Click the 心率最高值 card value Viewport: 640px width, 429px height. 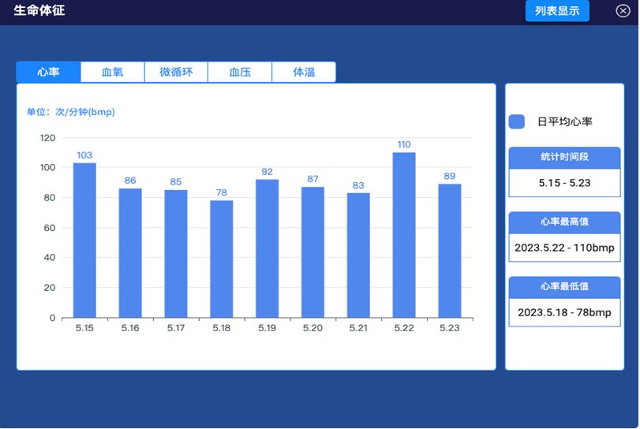click(x=564, y=248)
